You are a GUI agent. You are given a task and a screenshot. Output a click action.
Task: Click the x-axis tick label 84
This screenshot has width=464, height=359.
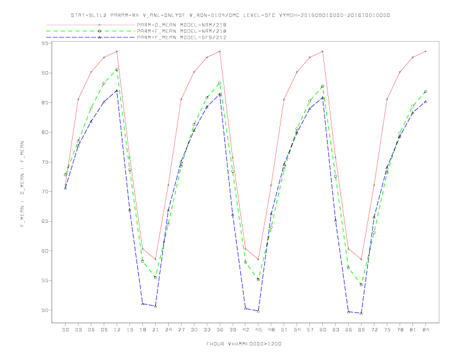(x=426, y=330)
